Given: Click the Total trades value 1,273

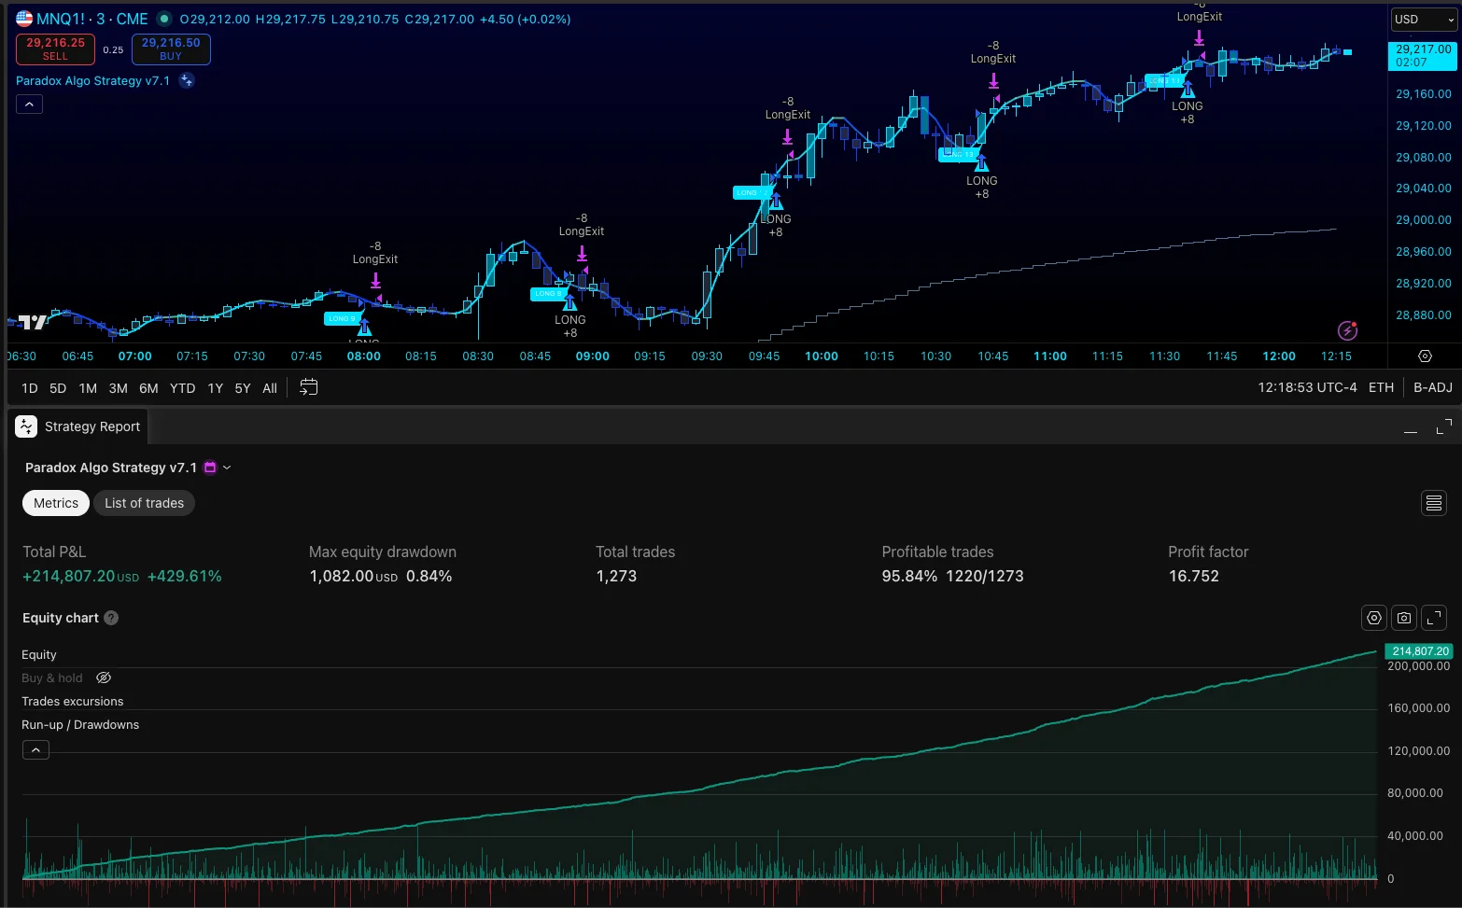Looking at the screenshot, I should 616,577.
